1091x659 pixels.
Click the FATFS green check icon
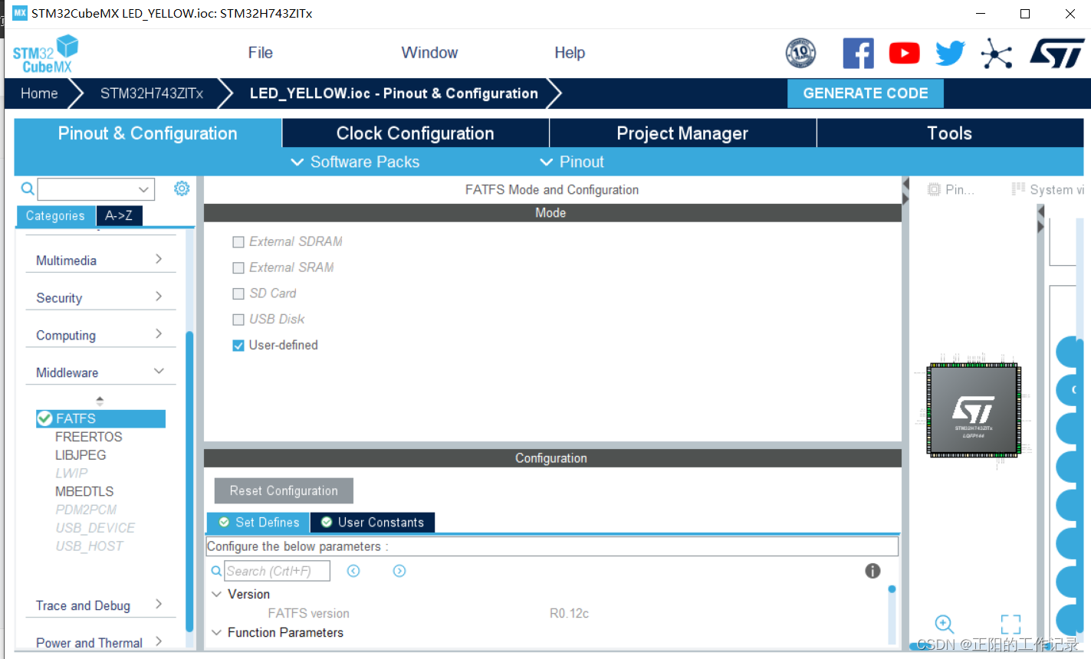[x=44, y=418]
